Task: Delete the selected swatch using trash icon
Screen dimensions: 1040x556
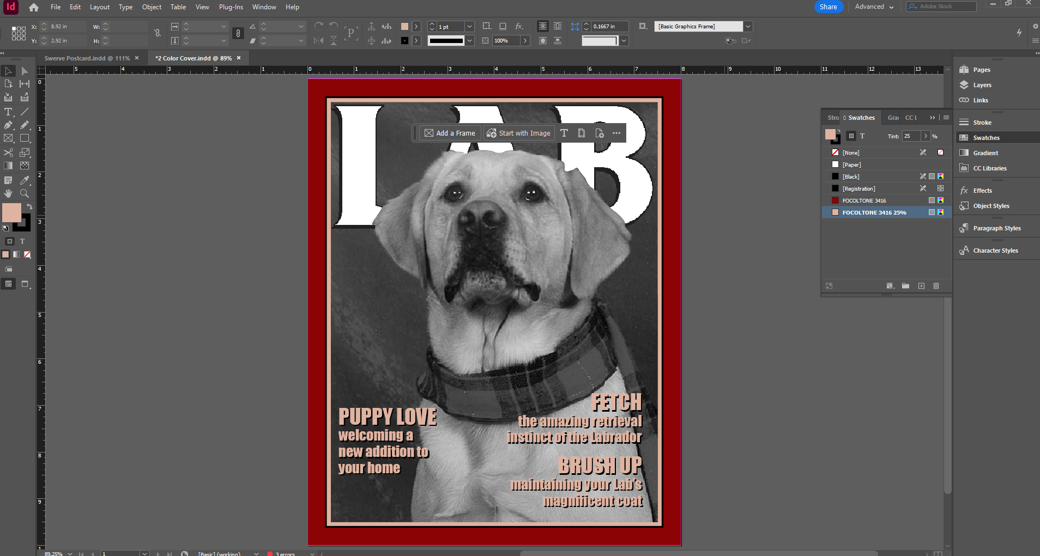Action: point(936,286)
